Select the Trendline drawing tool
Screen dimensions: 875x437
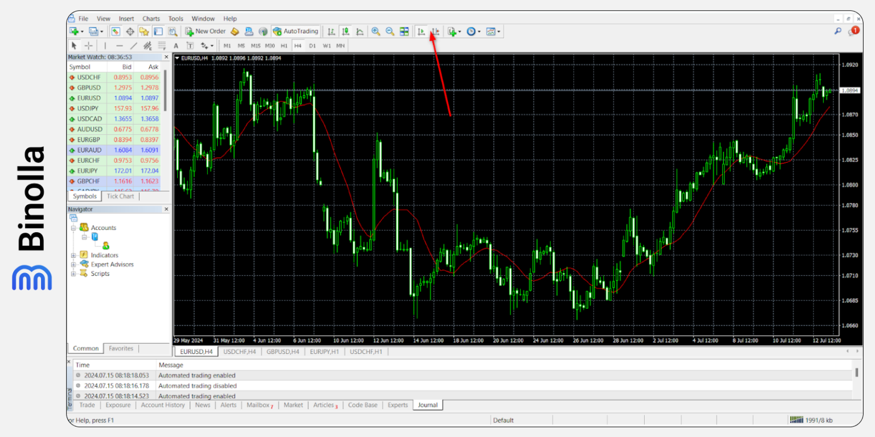134,46
